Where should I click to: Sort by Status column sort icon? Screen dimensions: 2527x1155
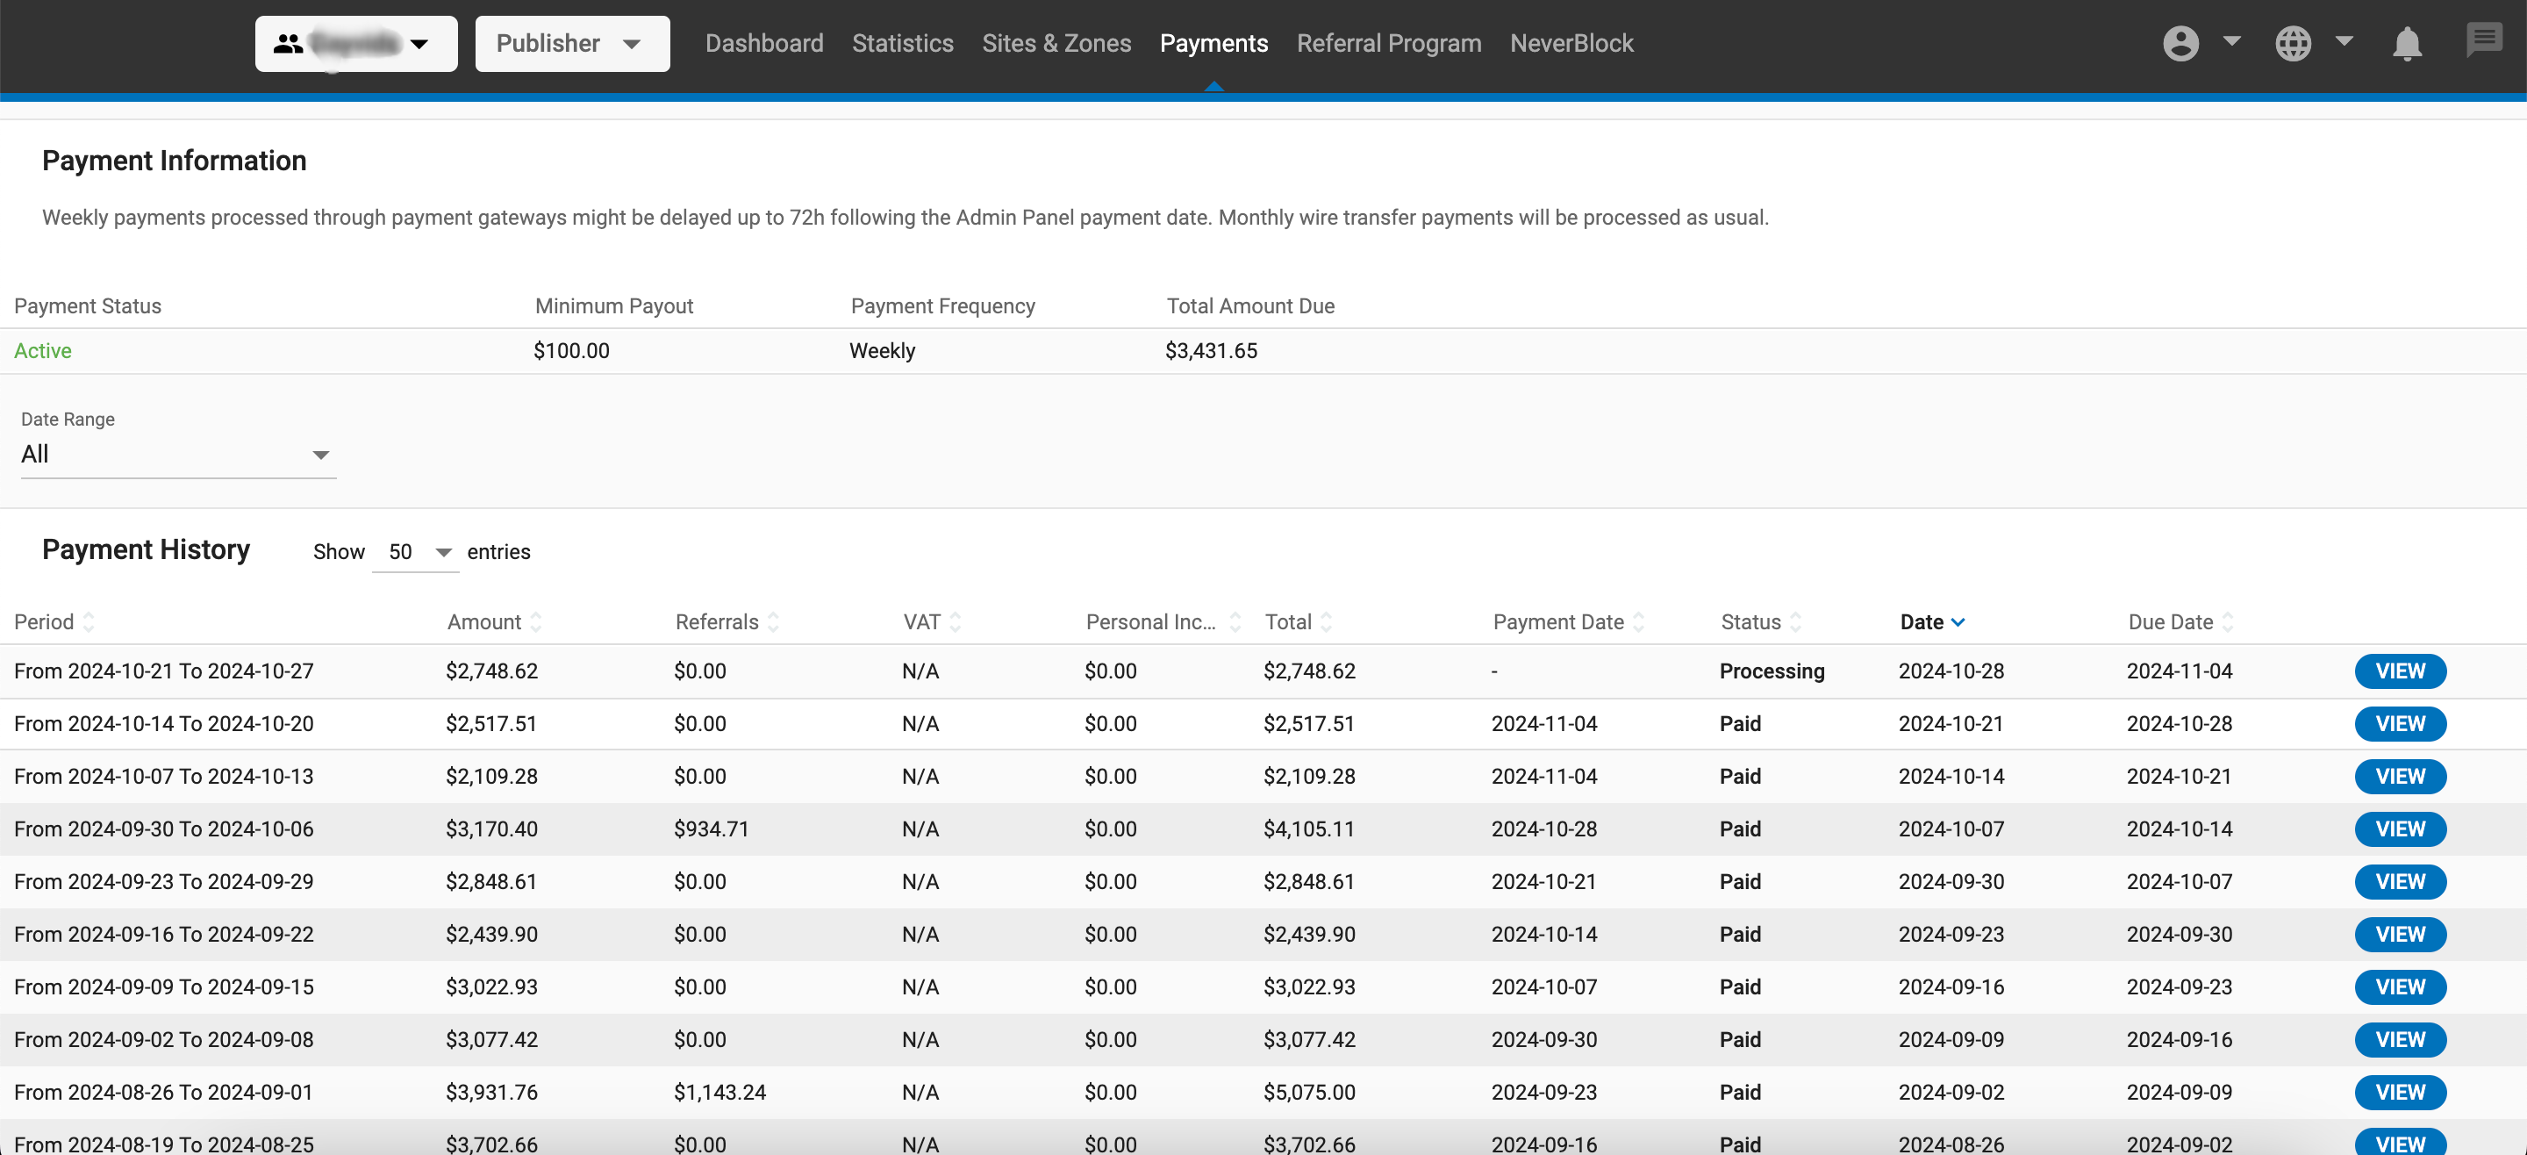(x=1795, y=622)
